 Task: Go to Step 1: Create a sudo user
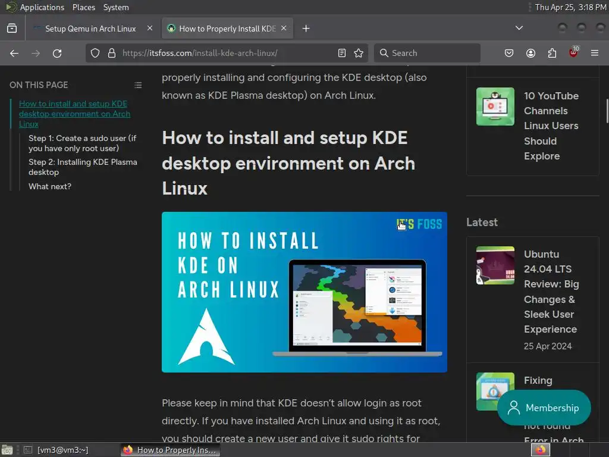82,143
